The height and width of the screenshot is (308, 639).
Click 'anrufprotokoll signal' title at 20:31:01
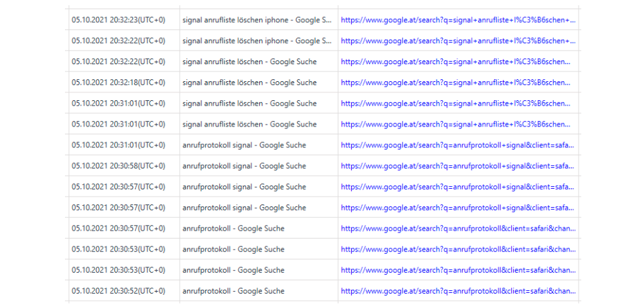(x=244, y=145)
